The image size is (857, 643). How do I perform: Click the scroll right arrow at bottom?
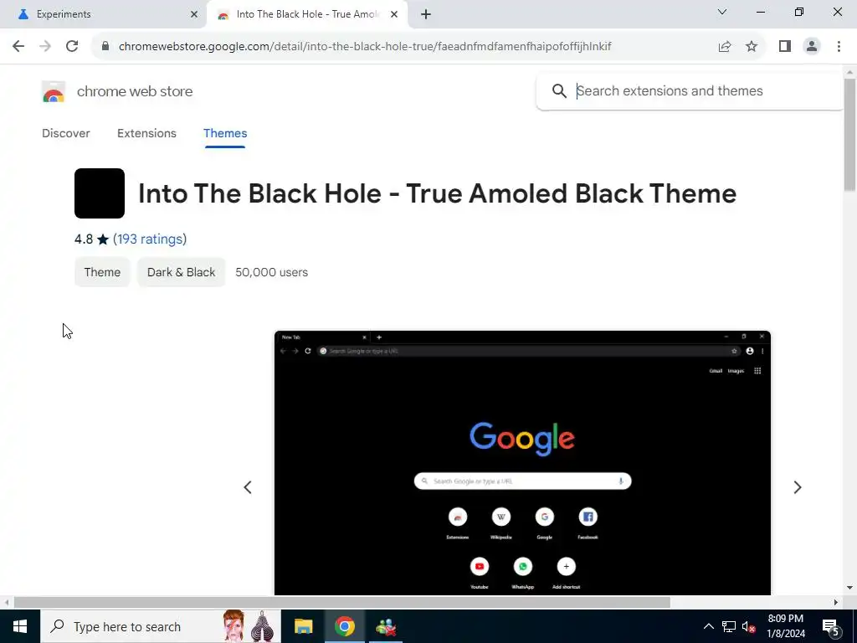pos(836,603)
